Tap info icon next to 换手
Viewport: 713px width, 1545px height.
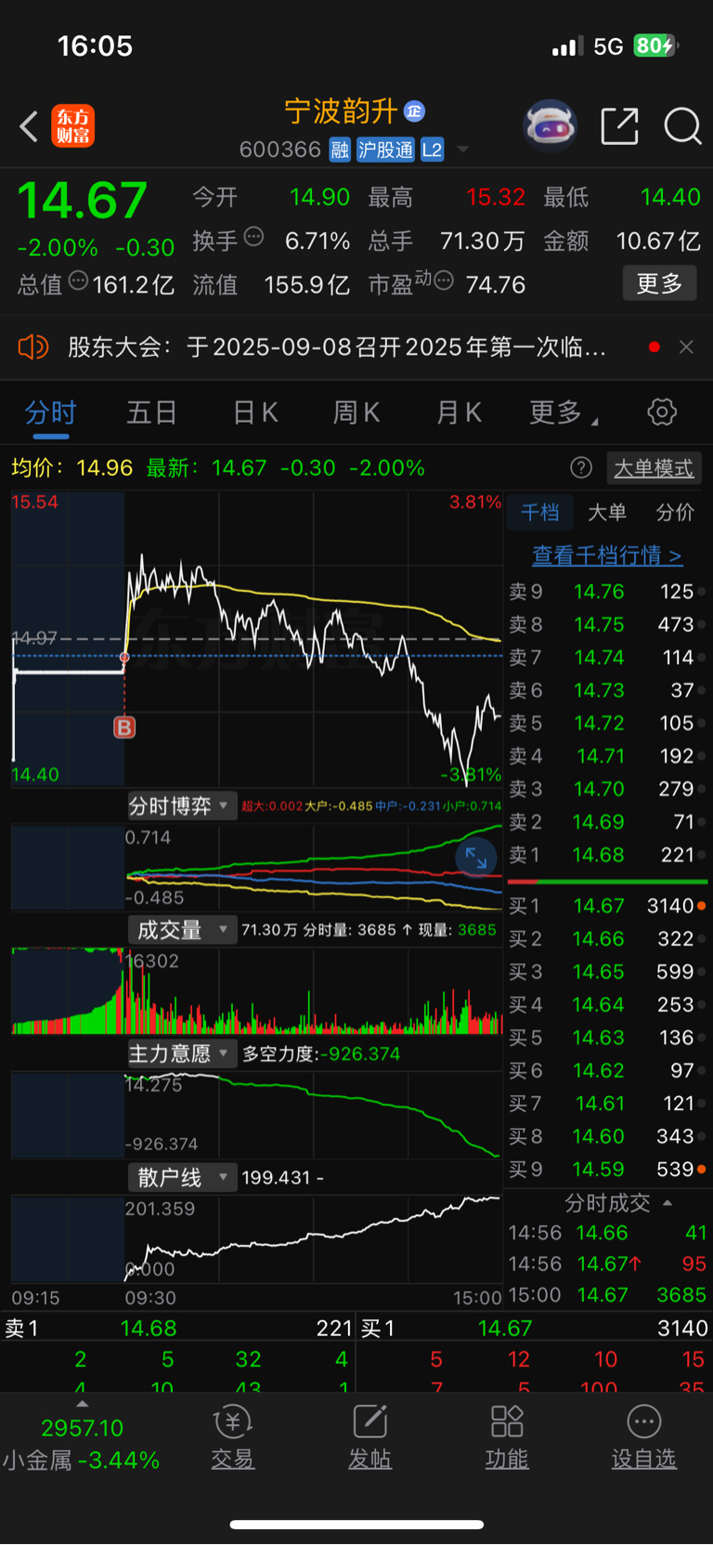click(253, 237)
